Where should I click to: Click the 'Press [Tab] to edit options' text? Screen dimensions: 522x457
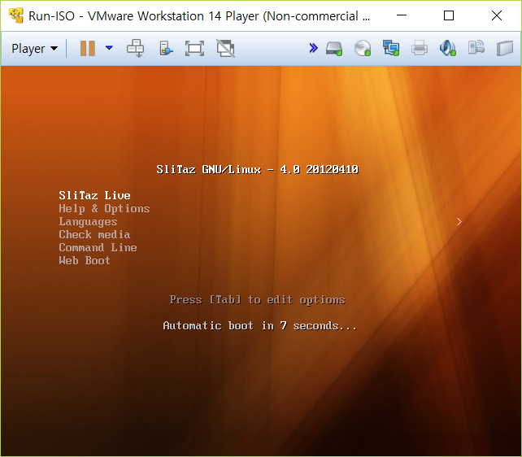(257, 300)
